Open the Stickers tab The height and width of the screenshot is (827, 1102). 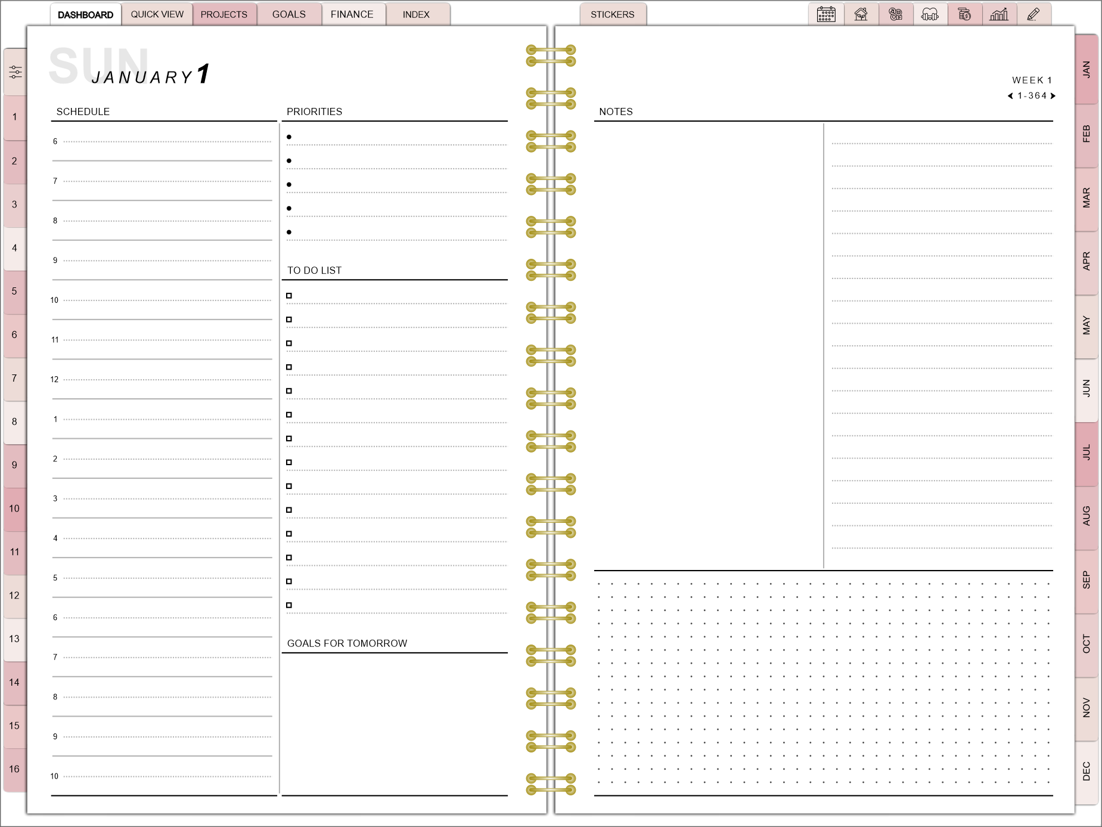click(612, 14)
